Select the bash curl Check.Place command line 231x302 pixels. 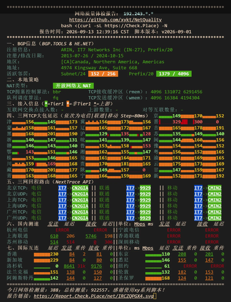point(114,26)
